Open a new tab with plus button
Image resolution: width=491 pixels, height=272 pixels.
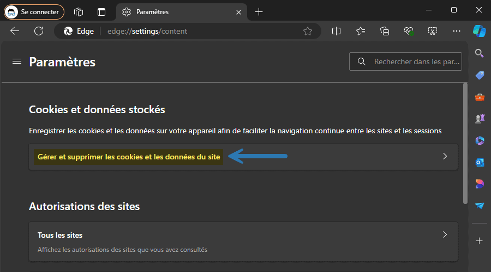pos(259,12)
